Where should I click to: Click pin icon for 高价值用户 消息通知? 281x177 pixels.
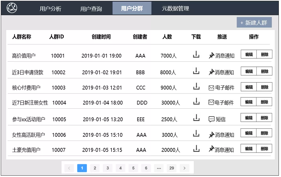coord(211,55)
